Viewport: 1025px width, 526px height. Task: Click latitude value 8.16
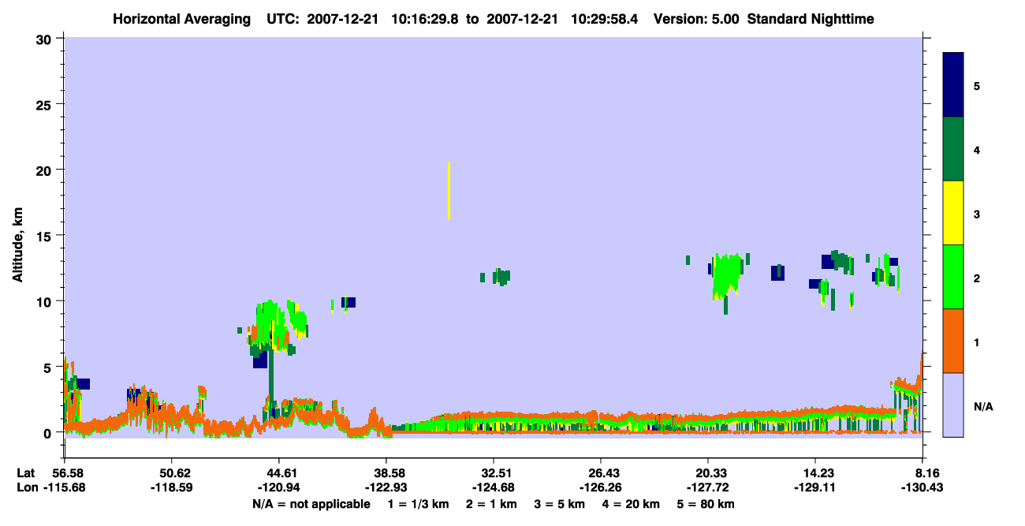point(926,473)
